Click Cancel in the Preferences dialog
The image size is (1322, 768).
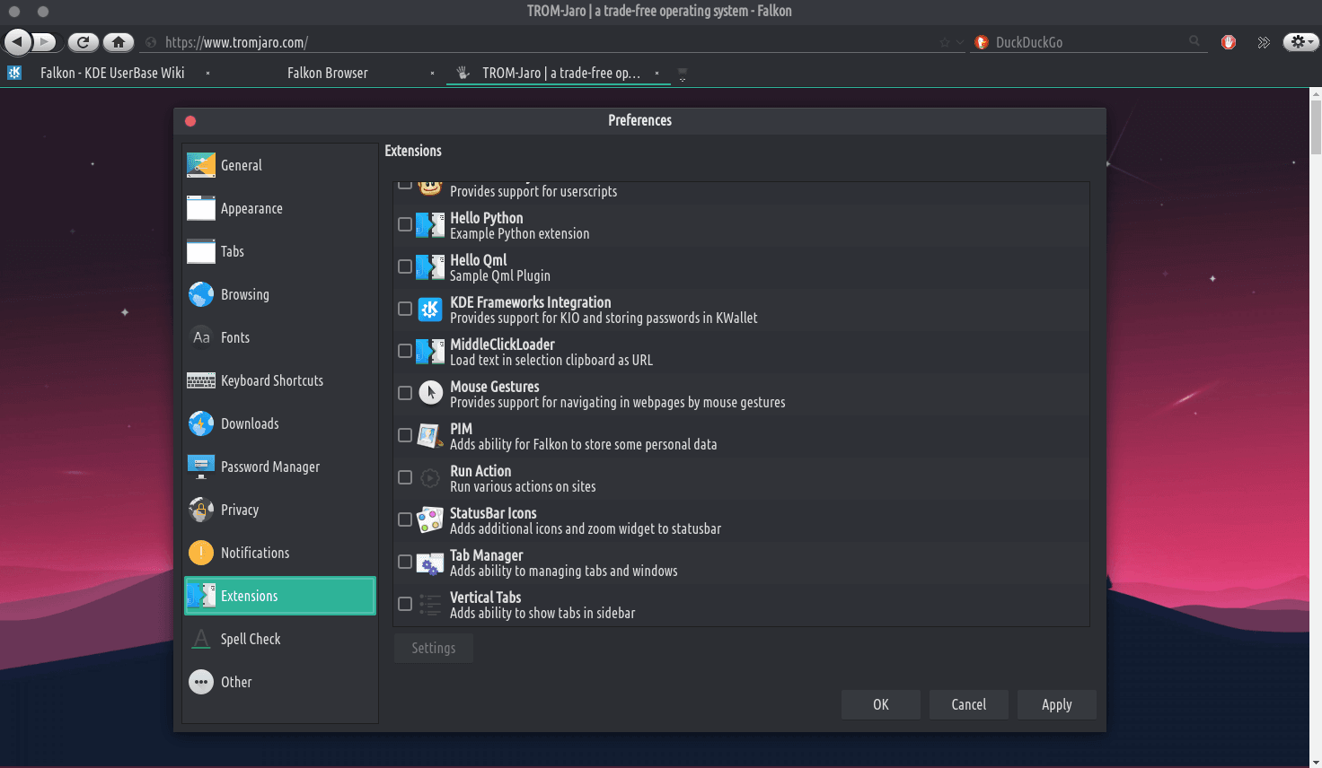pyautogui.click(x=968, y=704)
